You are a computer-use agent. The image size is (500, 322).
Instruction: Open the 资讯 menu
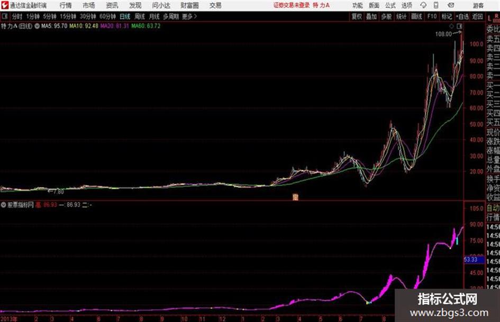pos(112,5)
